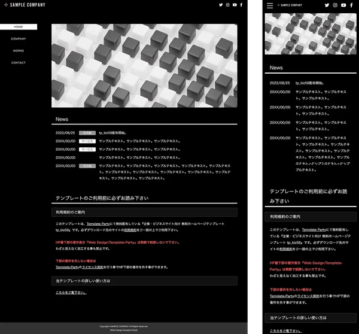Click Facebook icon in mobile header

click(x=351, y=5)
